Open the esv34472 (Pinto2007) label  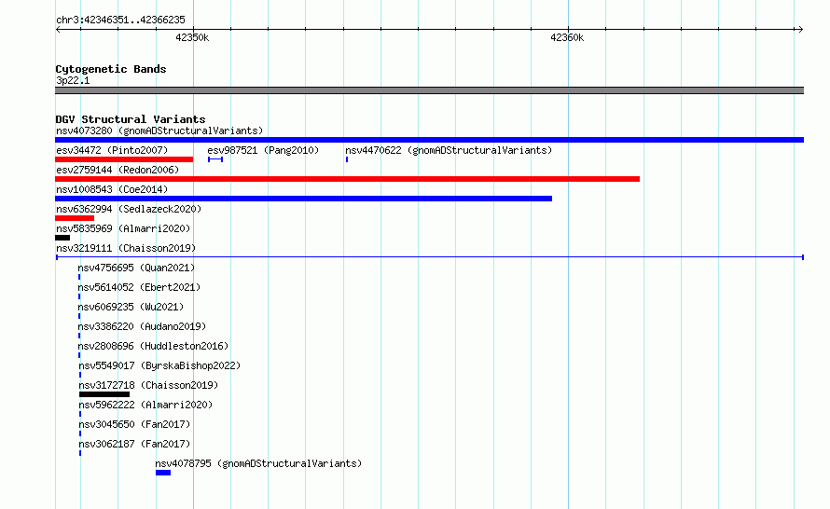(112, 150)
